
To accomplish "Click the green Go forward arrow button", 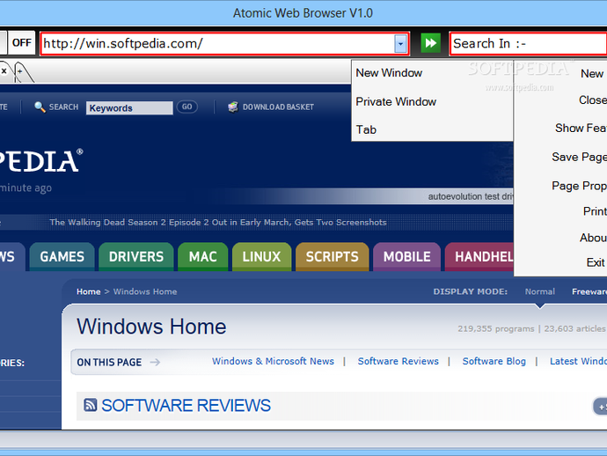I will pos(430,43).
